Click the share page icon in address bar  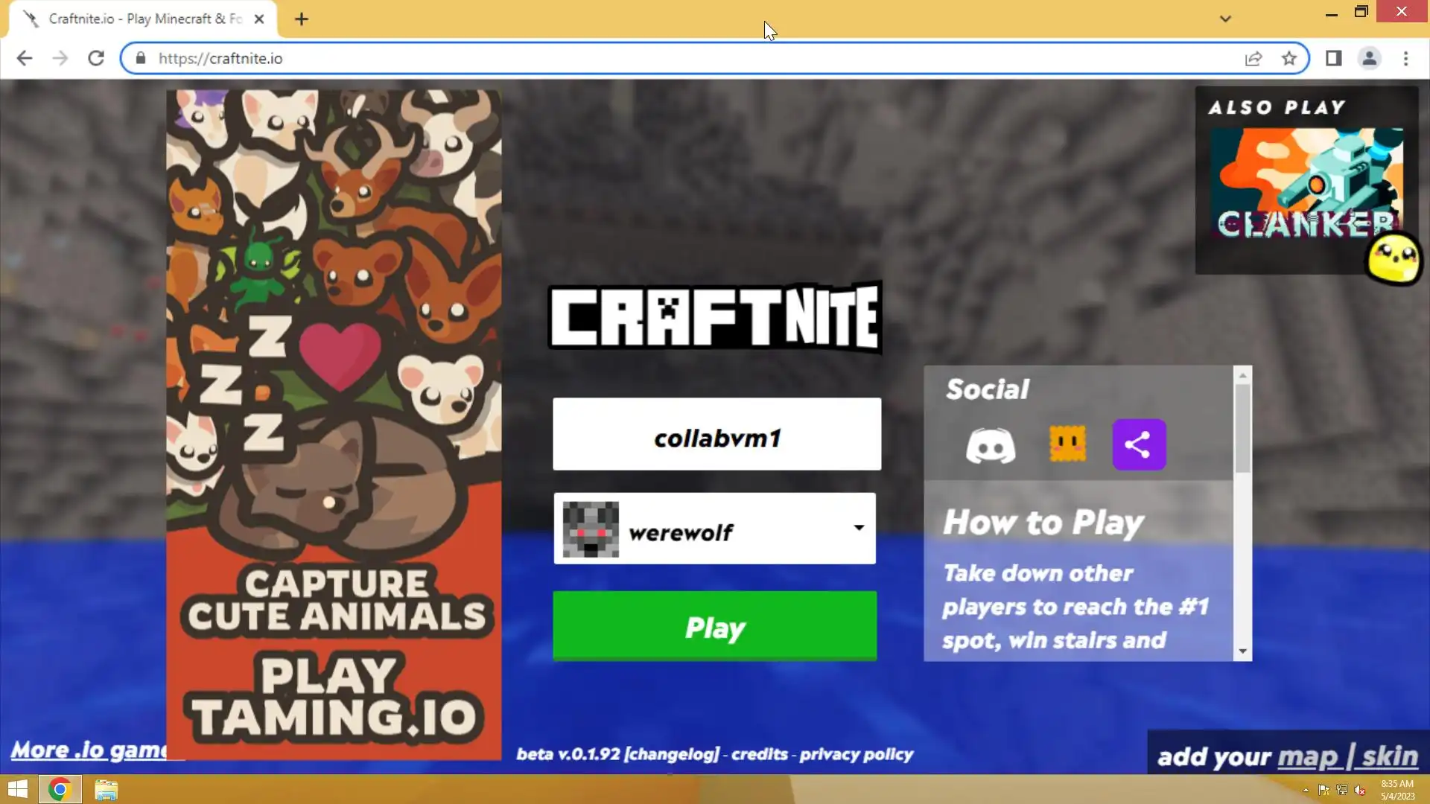pyautogui.click(x=1253, y=59)
